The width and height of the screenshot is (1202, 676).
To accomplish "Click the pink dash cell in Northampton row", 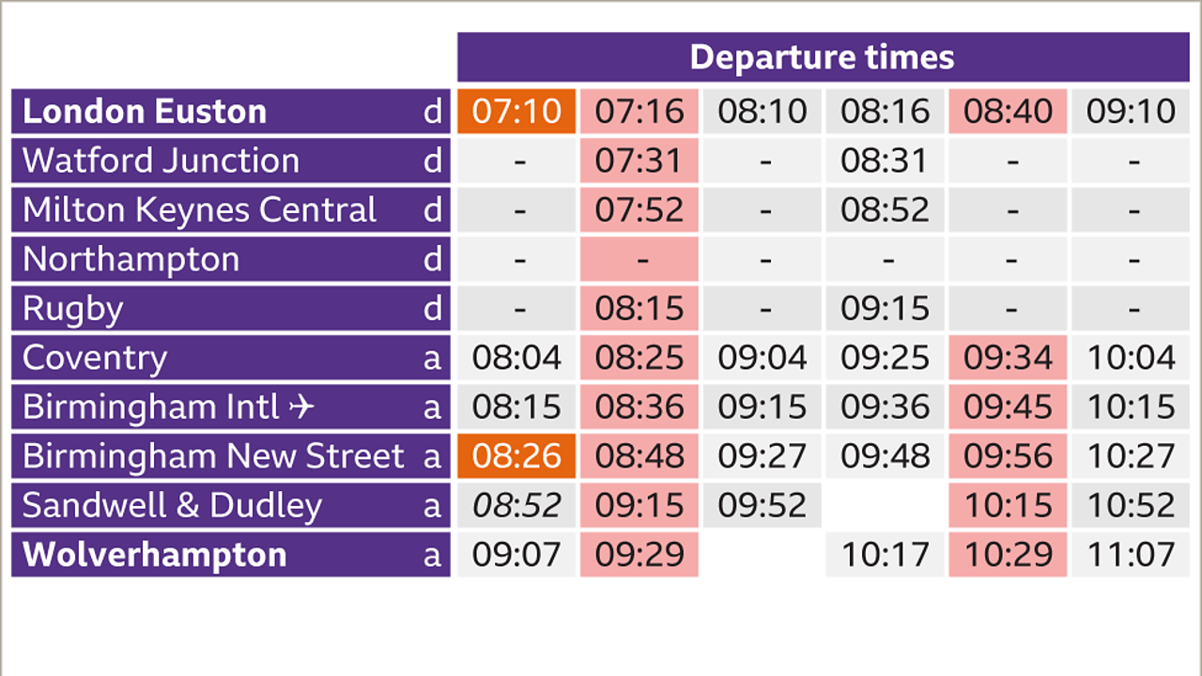I will click(640, 259).
